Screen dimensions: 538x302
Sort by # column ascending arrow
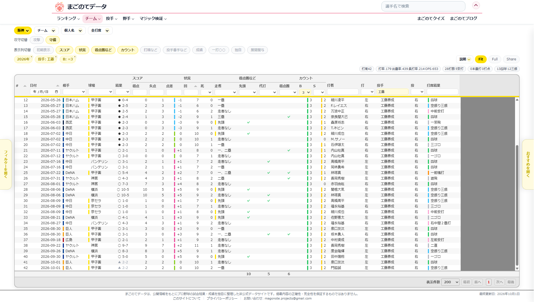point(25,86)
